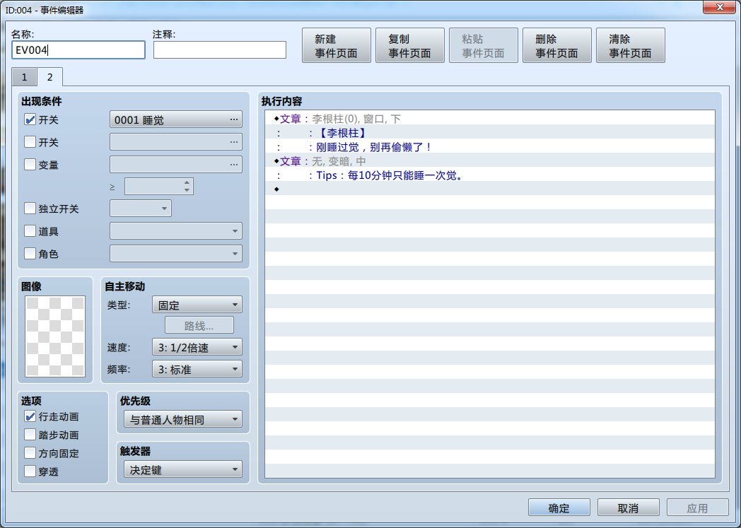Open the 触发器 dropdown showing 决定键

pos(183,470)
